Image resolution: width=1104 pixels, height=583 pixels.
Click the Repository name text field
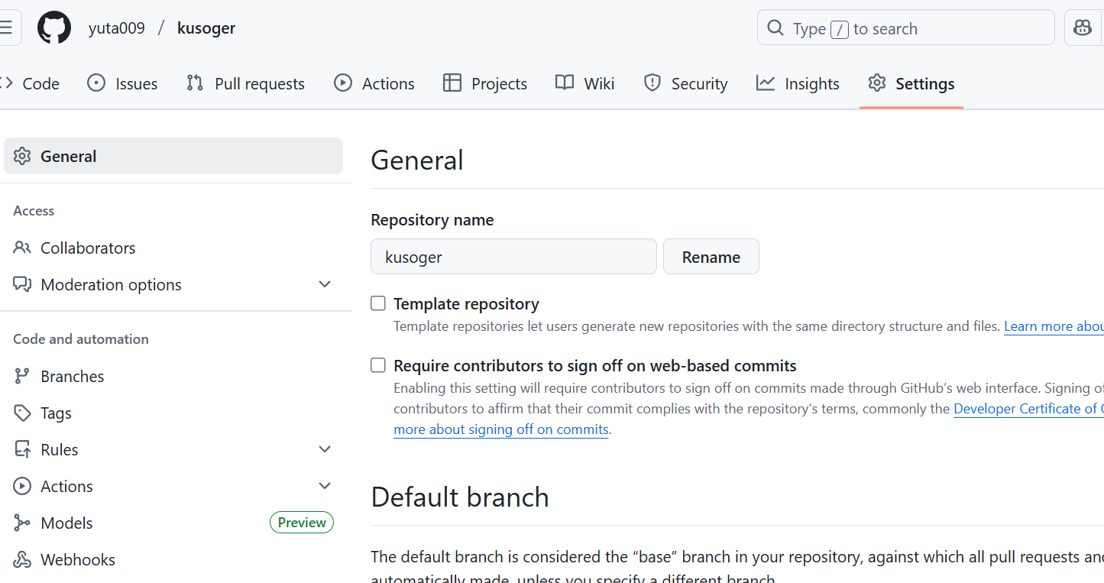click(513, 257)
